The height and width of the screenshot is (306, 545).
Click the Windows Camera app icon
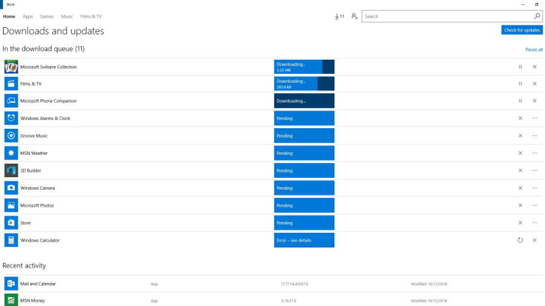click(11, 187)
